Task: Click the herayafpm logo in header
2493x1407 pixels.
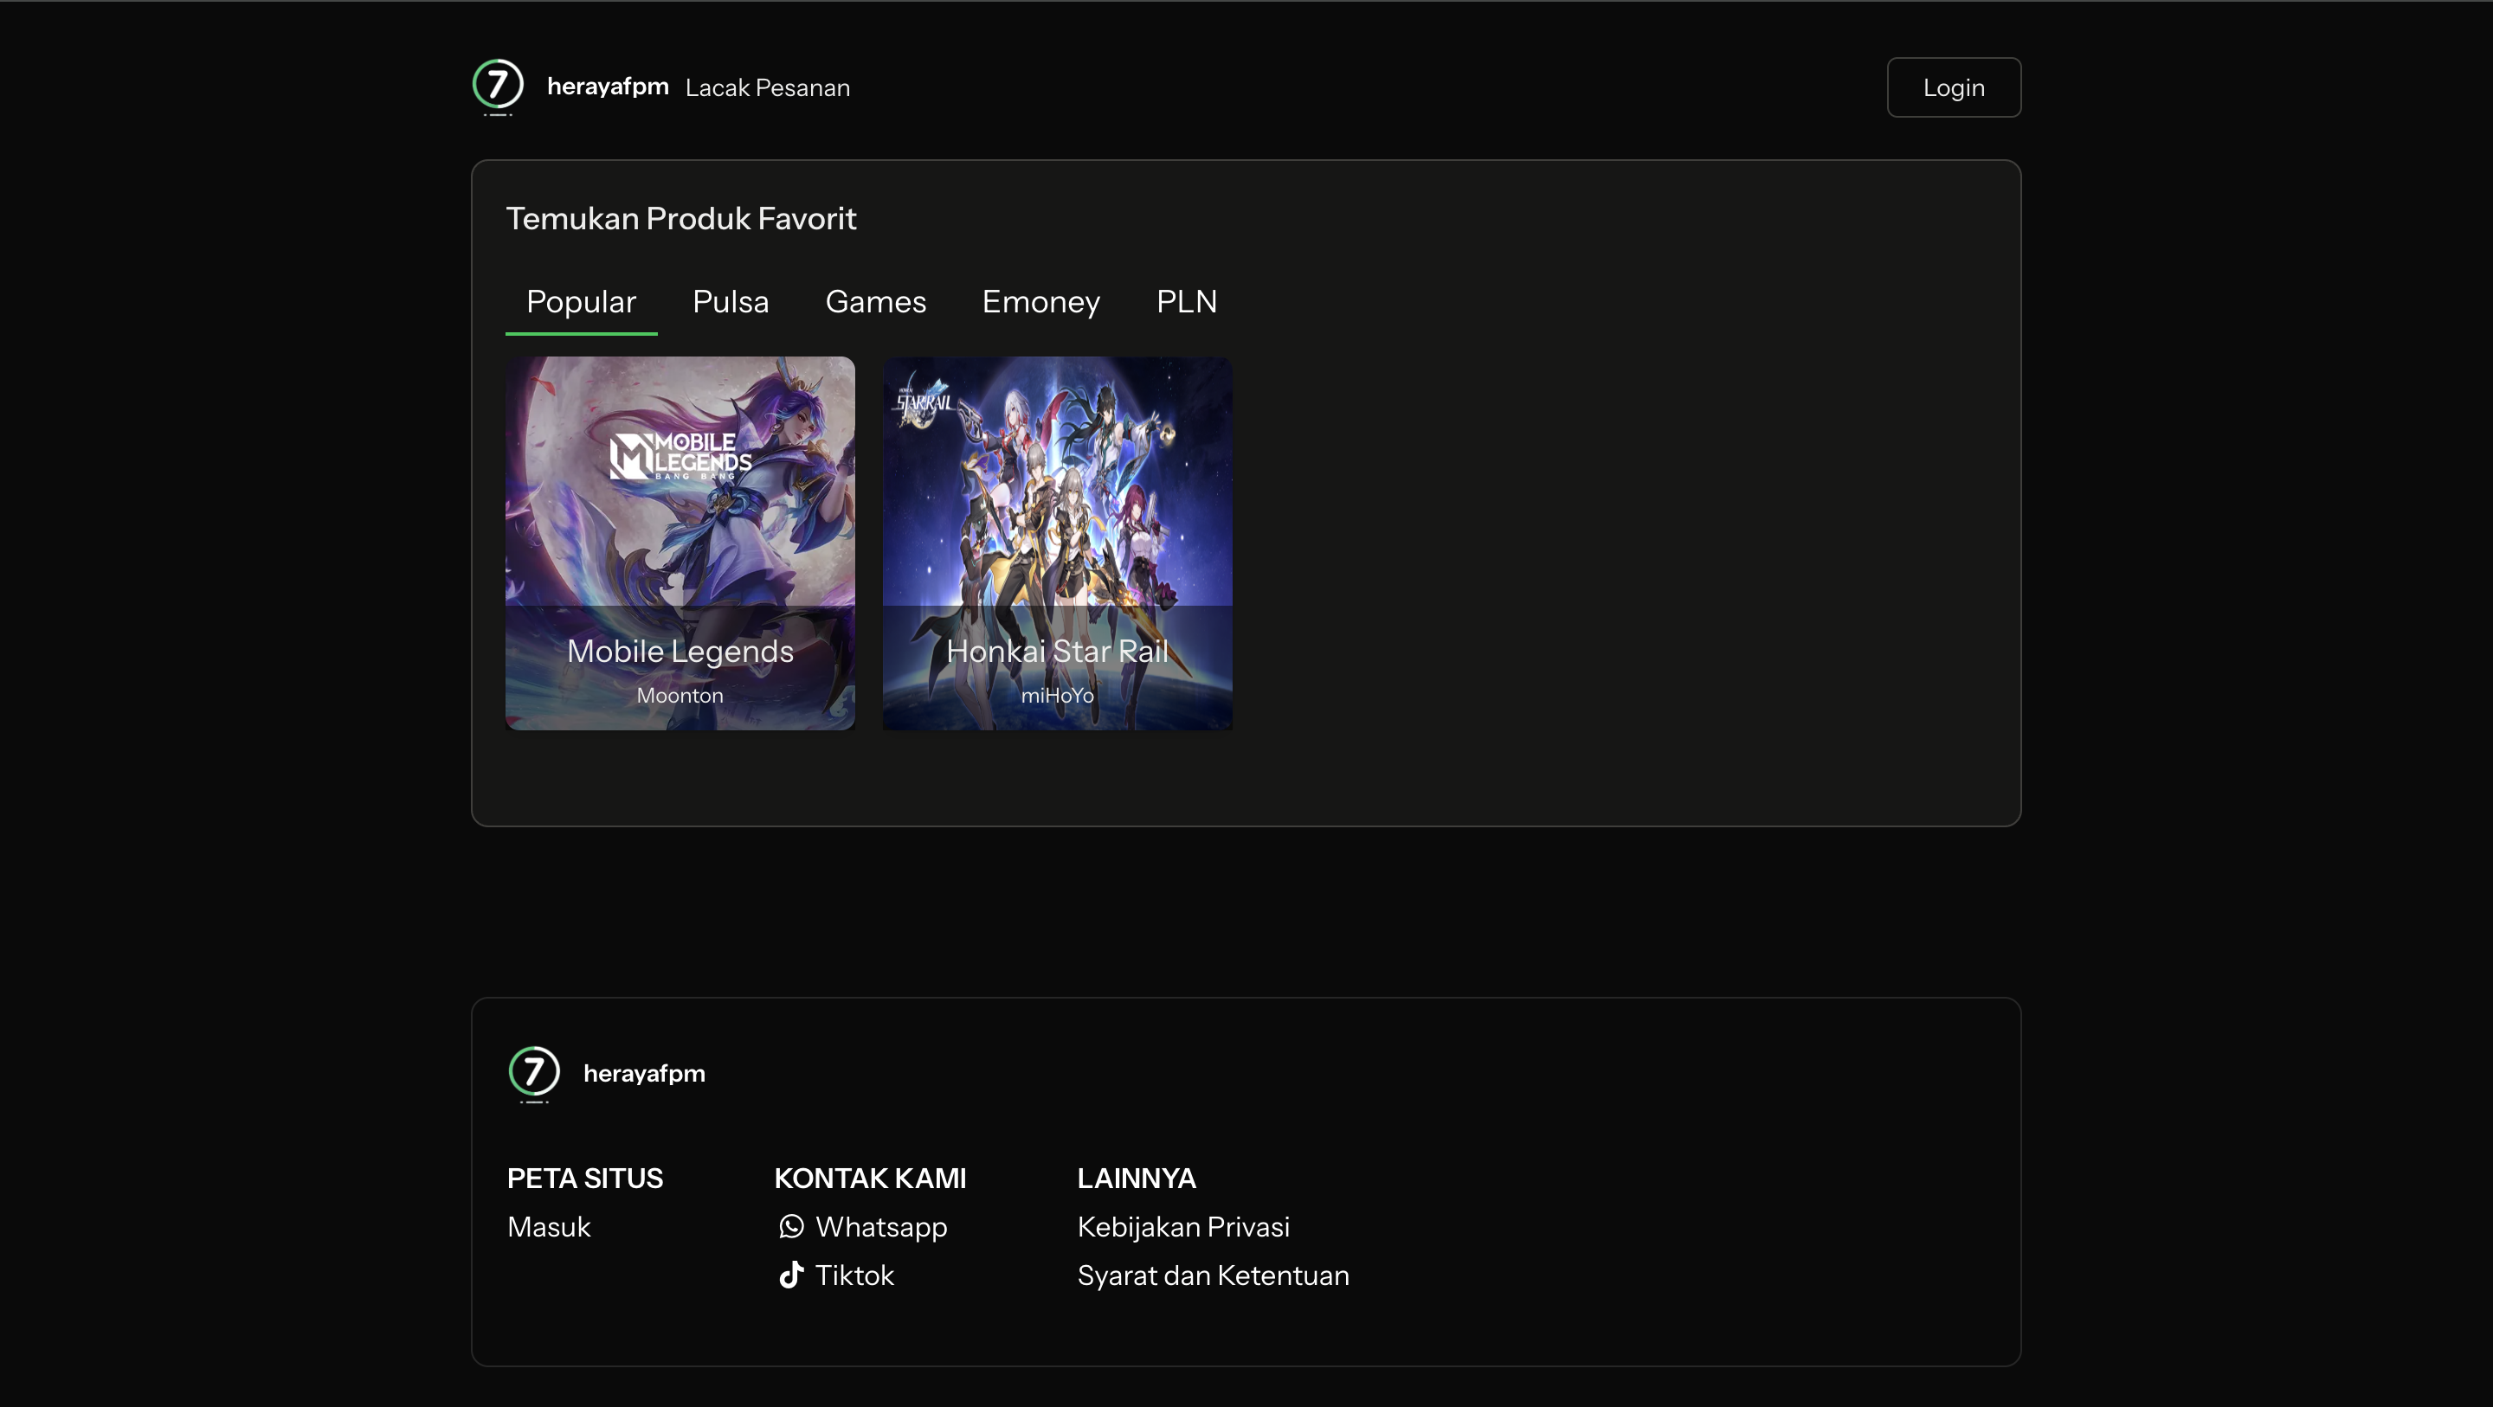Action: click(x=498, y=85)
